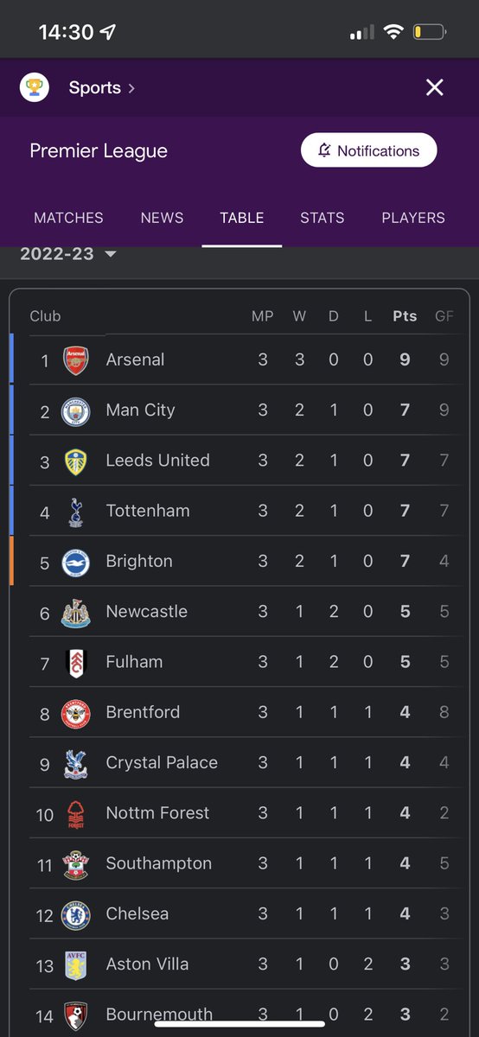
Task: Tap the Sports trophy icon
Action: [35, 87]
